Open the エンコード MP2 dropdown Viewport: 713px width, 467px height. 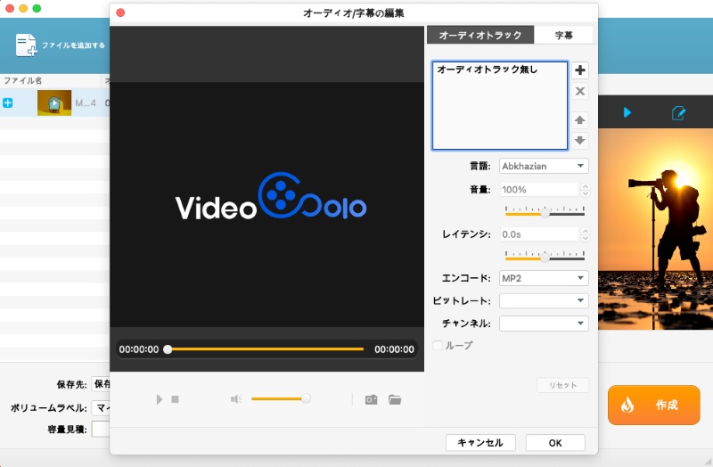544,278
